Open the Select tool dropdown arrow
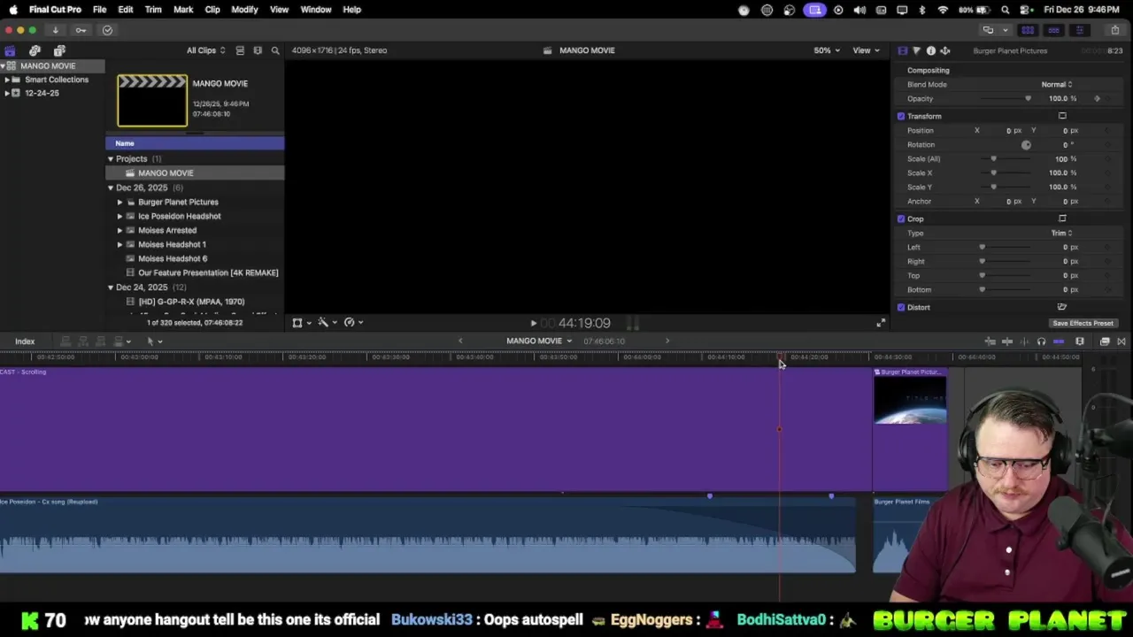1133x637 pixels. (x=159, y=342)
